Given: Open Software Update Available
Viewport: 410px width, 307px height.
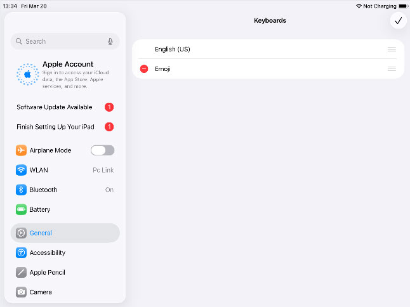Looking at the screenshot, I should point(65,107).
